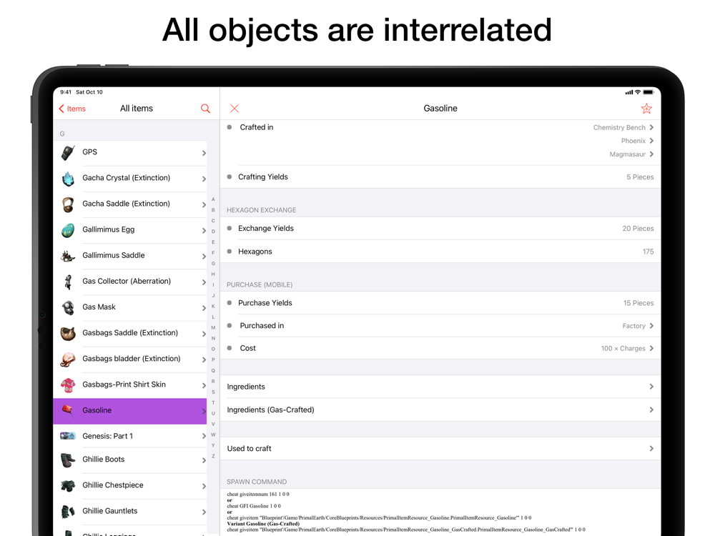Tap the Ghillie Gauntlets icon
Viewport: 715px width, 536px height.
click(68, 512)
